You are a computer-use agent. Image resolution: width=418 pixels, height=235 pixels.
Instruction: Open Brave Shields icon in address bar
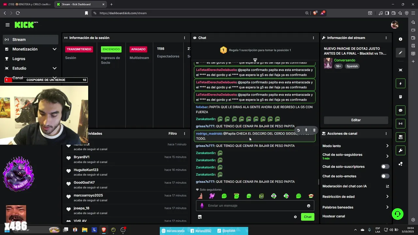(x=315, y=13)
